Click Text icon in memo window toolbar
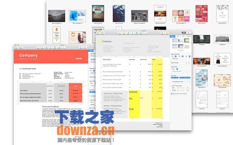The width and height of the screenshot is (233, 145). pos(50,47)
